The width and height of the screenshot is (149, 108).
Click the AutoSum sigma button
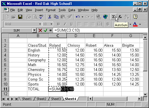tap(113, 17)
